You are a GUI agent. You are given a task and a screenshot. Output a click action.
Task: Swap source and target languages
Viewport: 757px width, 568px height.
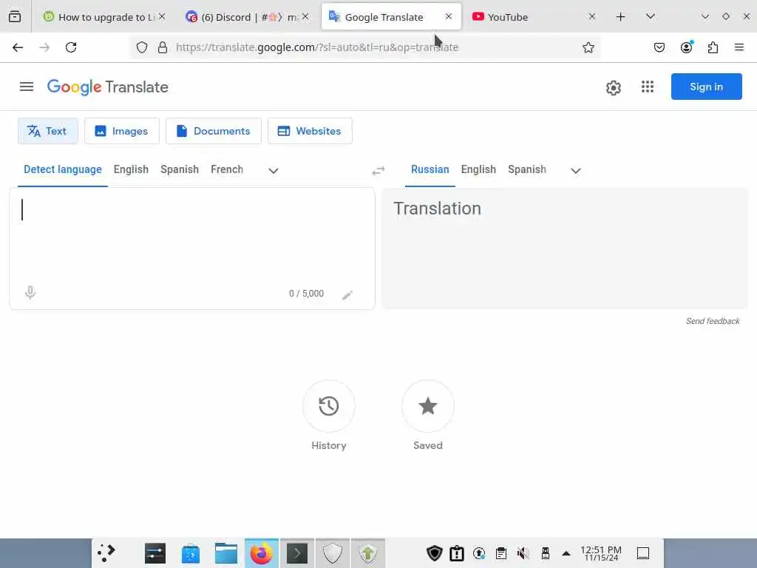pos(378,171)
